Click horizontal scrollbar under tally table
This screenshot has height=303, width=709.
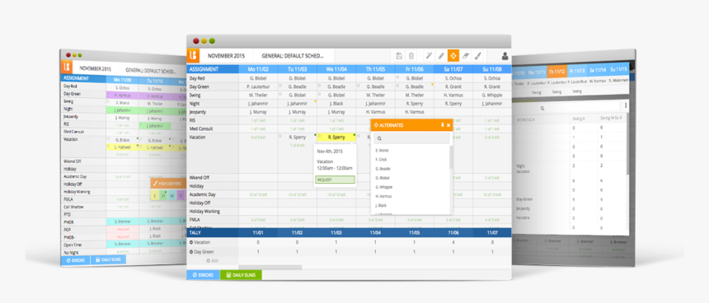270,268
